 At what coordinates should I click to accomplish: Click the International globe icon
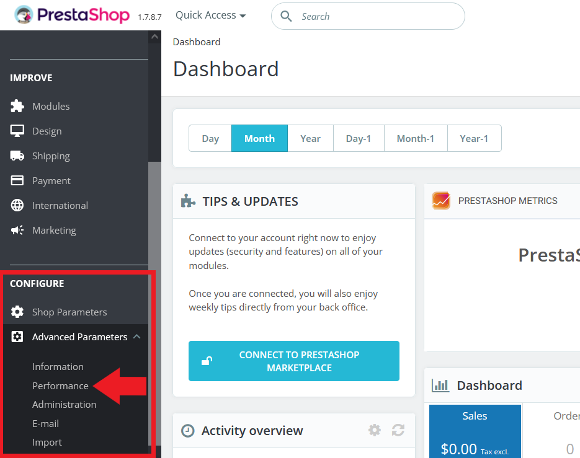point(17,205)
